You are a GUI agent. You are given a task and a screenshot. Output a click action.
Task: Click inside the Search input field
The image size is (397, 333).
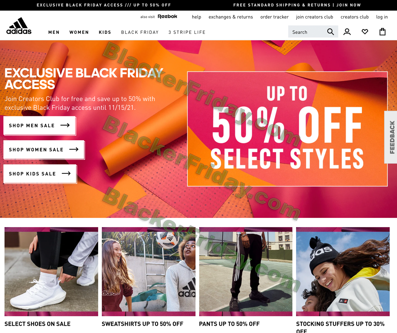pos(308,32)
